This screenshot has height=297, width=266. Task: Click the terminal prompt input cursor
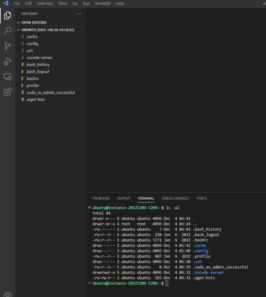pyautogui.click(x=167, y=283)
